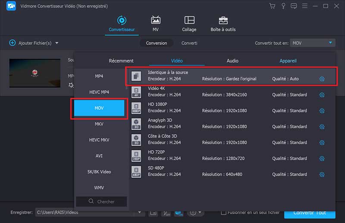Viewport: 345px width, 223px height.
Task: Expand the Convertir tout en MOV dropdown
Action: (x=330, y=43)
